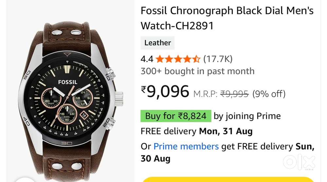
Task: Select the Leather material badge
Action: coord(158,43)
